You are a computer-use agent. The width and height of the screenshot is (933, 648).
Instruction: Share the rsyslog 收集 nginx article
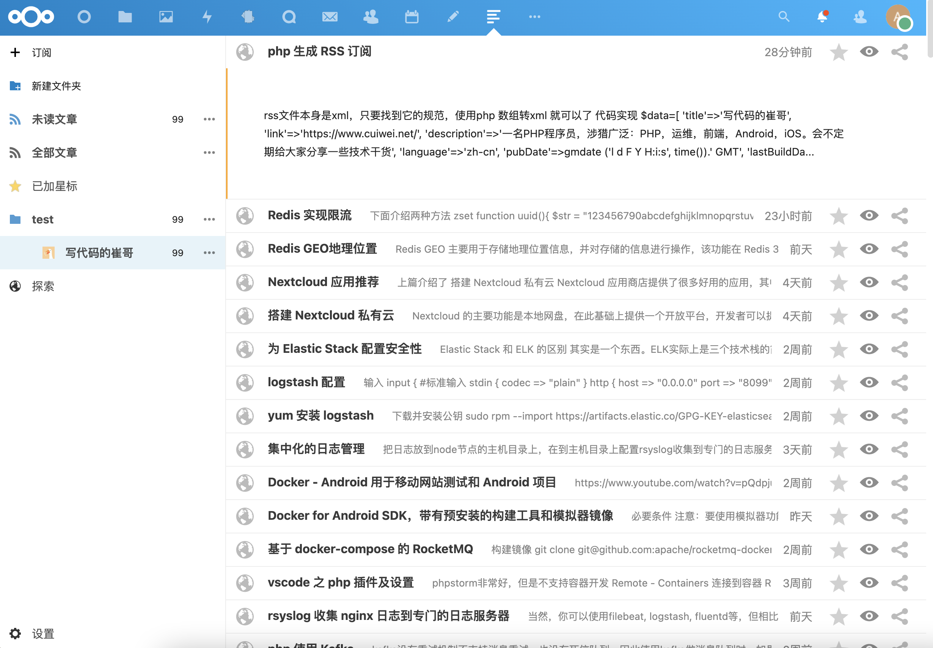(900, 617)
